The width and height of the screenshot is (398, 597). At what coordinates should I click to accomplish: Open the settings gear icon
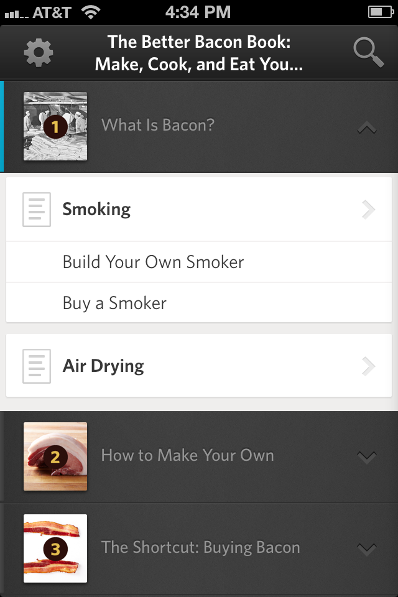coord(38,53)
